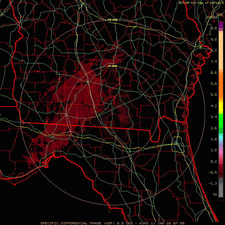Viewport: 225px width, 225px height.
Task: Pick the pale peach band on color scale
Action: pos(221,51)
